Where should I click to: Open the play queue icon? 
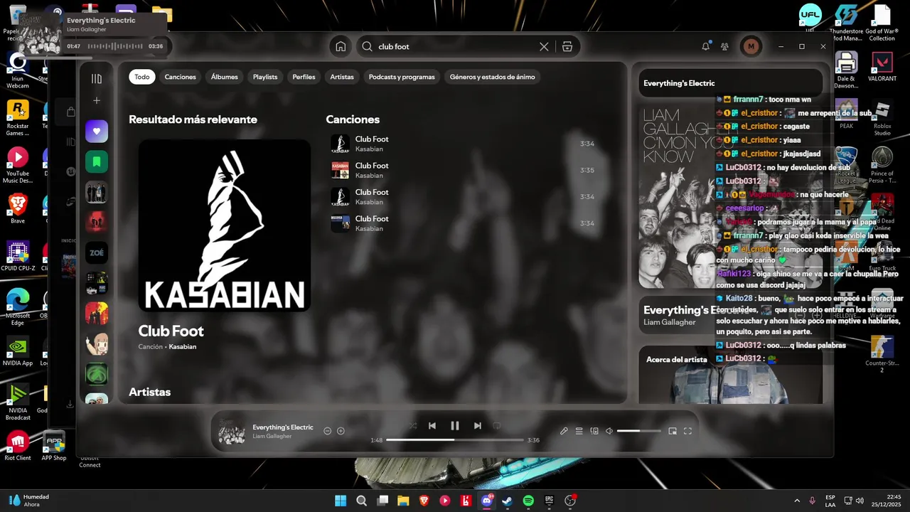[579, 431]
